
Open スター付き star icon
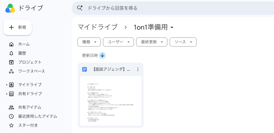click(x=11, y=125)
